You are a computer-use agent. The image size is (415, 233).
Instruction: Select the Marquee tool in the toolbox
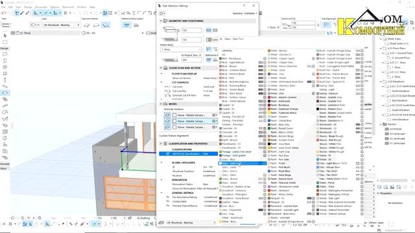pyautogui.click(x=5, y=42)
